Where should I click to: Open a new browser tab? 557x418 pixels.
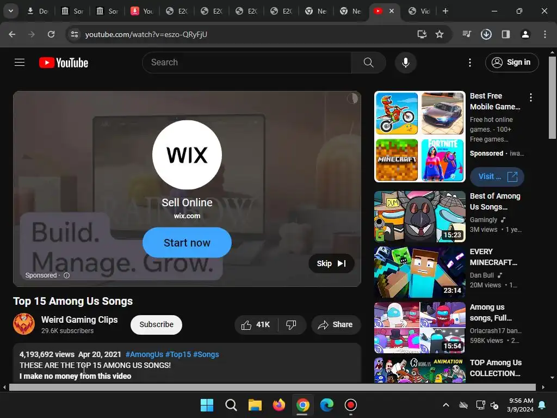[x=445, y=11]
